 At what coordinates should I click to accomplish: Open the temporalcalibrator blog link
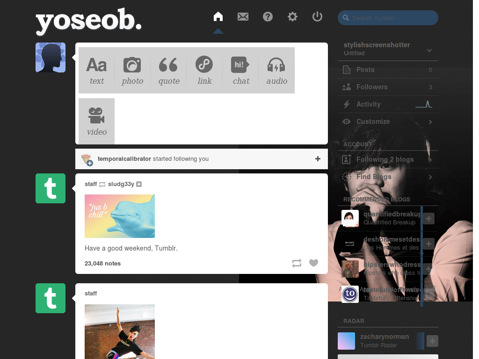(x=124, y=159)
